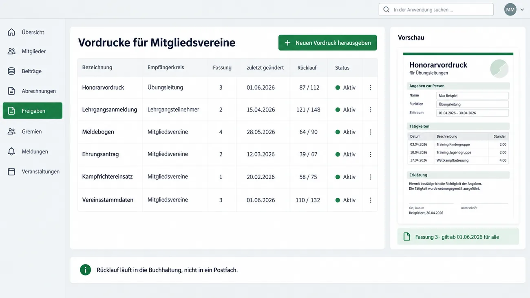Click the Rücklauf value 87 / 112
The height and width of the screenshot is (298, 530).
pos(309,88)
